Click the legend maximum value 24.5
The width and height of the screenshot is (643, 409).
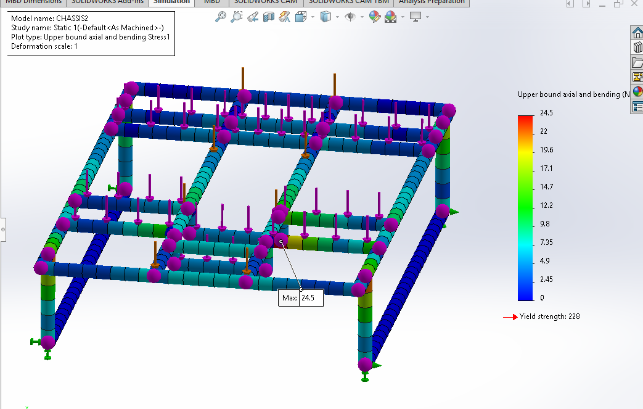click(x=546, y=113)
